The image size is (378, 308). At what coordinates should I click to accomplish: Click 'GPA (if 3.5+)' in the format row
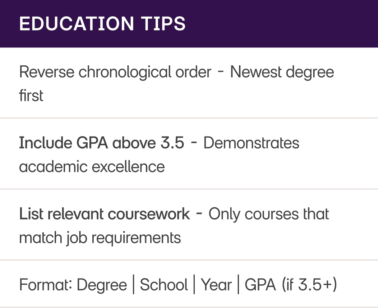(x=291, y=285)
